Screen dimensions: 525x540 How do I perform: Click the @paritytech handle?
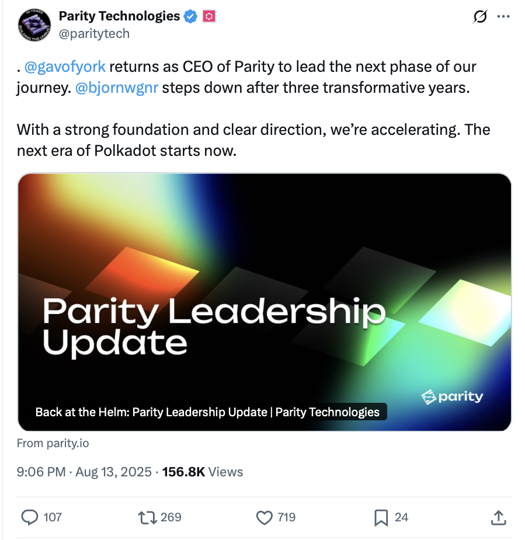click(x=94, y=34)
